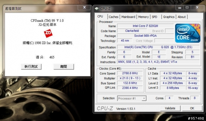Click the Level 3 16-way associativity value
206x121 pixels.
point(193,88)
